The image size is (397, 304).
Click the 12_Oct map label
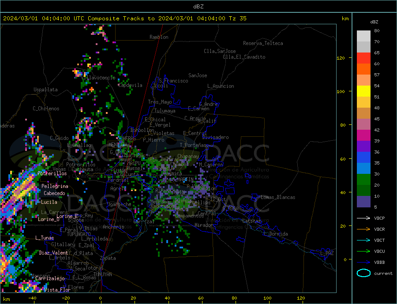pyautogui.click(x=218, y=199)
